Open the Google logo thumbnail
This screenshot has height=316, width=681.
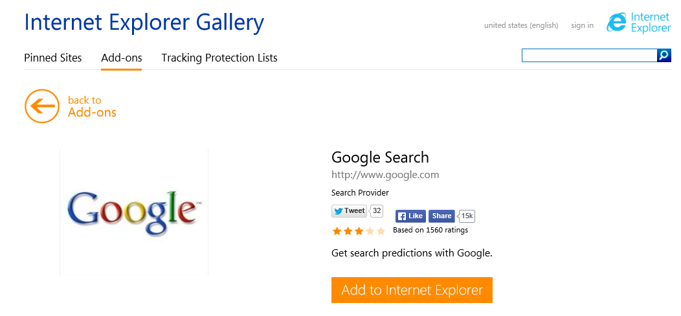click(x=134, y=212)
